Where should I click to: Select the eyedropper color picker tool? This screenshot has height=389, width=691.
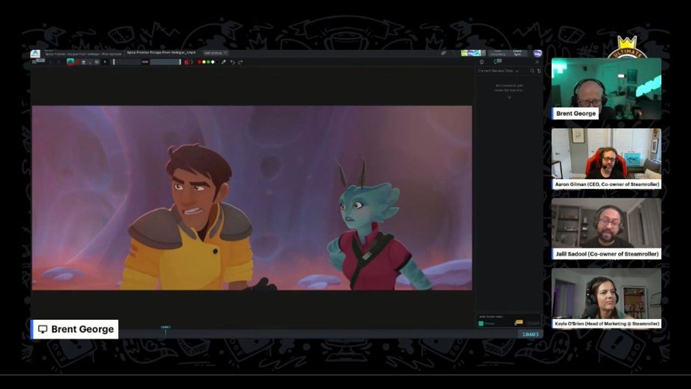coord(223,62)
